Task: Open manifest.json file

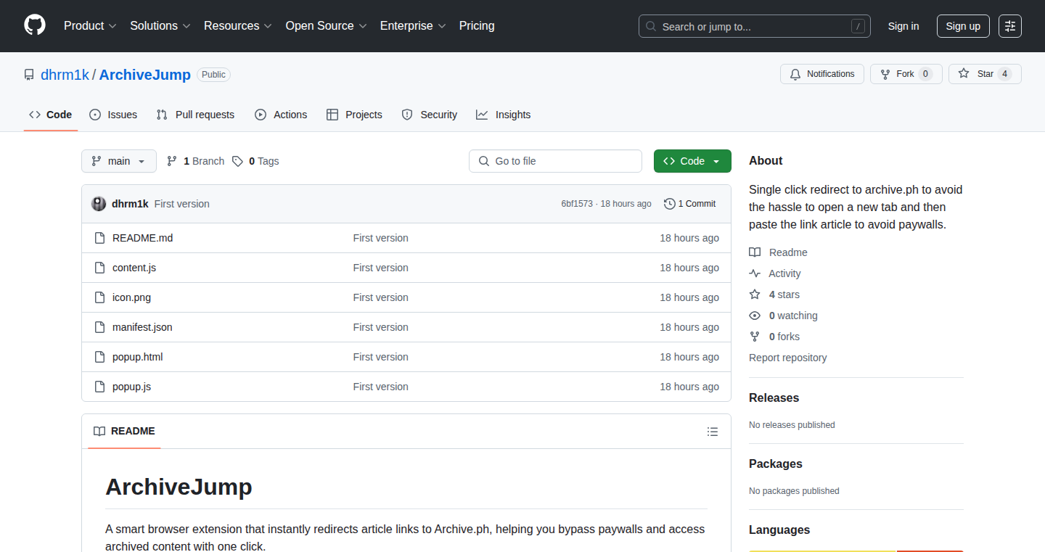Action: tap(142, 327)
